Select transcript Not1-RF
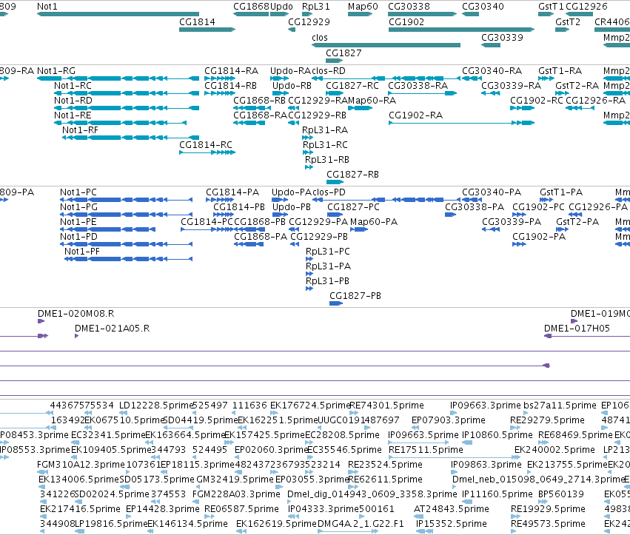Image resolution: width=630 pixels, height=535 pixels. point(130,138)
